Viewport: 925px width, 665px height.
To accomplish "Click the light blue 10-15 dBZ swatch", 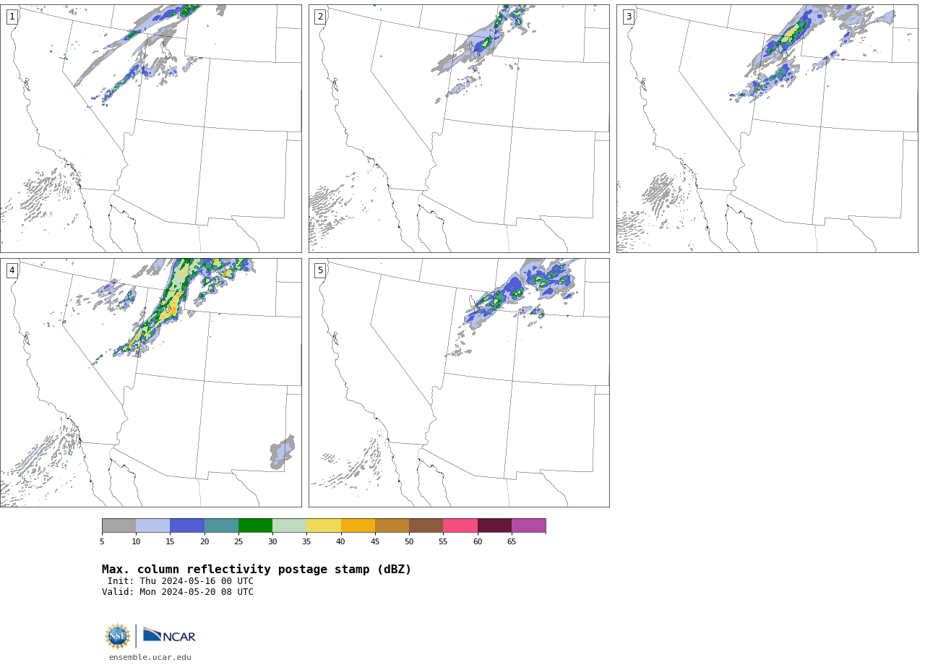I will (x=152, y=525).
